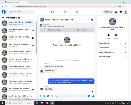Mute the conversation with bell icon
The image size is (131, 105).
tap(109, 35)
